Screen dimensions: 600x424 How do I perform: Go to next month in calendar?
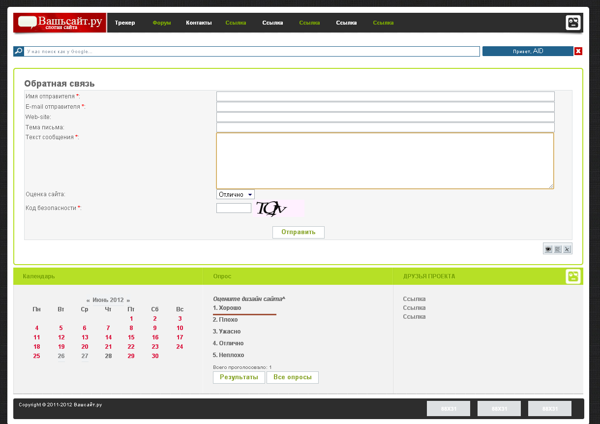click(128, 300)
